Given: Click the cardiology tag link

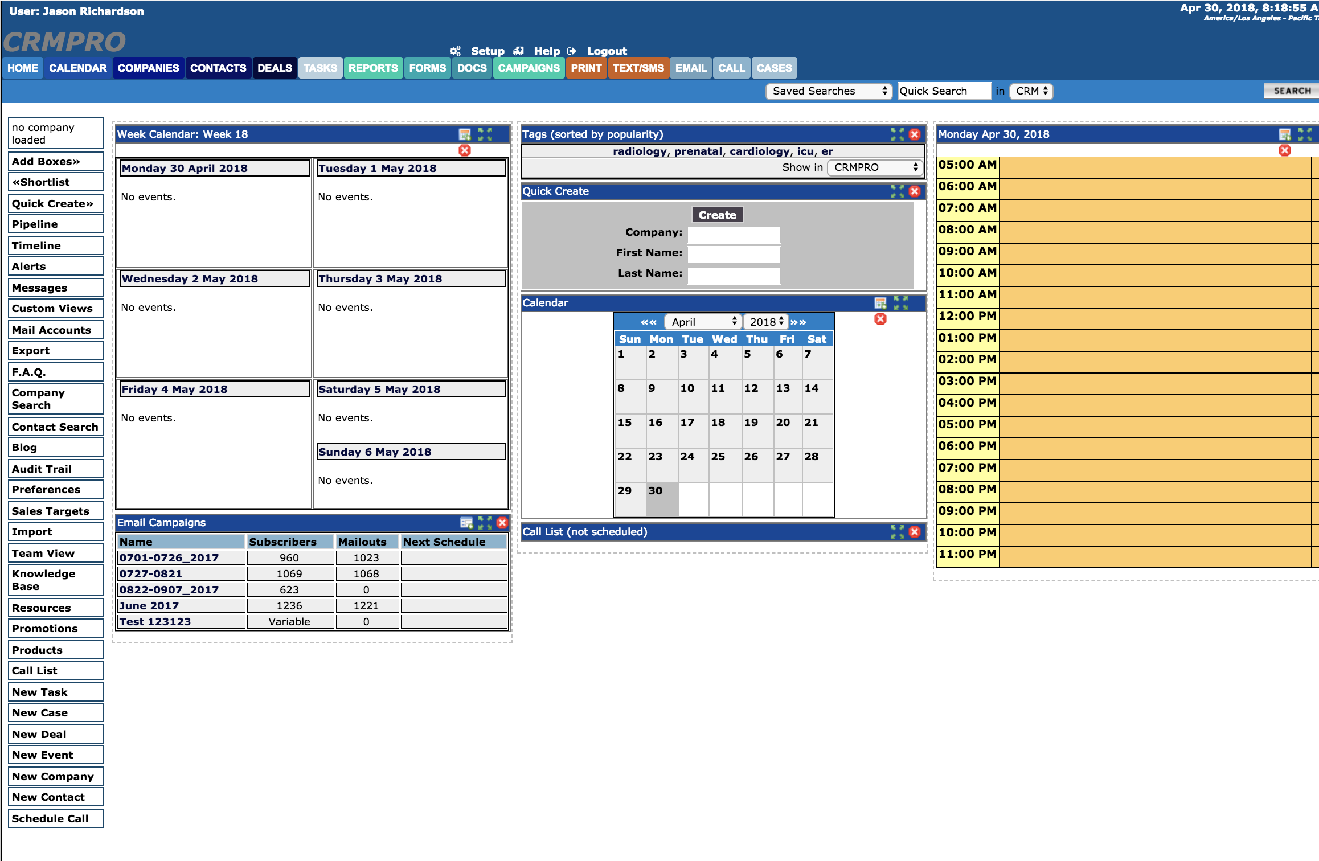Looking at the screenshot, I should coord(760,151).
